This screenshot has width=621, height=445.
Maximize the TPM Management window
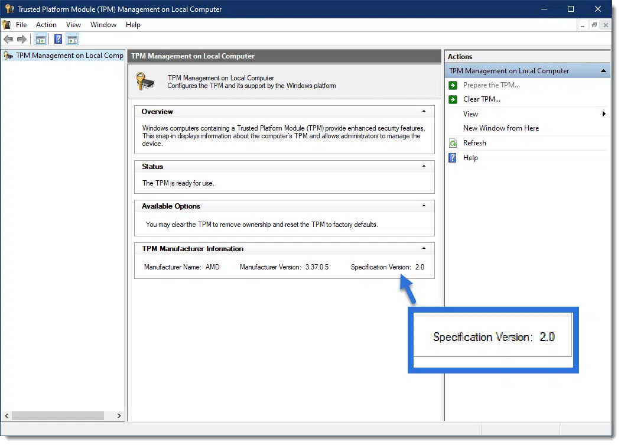point(571,9)
